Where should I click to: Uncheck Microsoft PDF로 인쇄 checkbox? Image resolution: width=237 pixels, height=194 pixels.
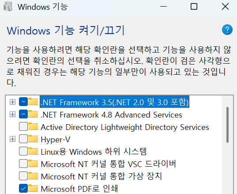click(x=23, y=188)
